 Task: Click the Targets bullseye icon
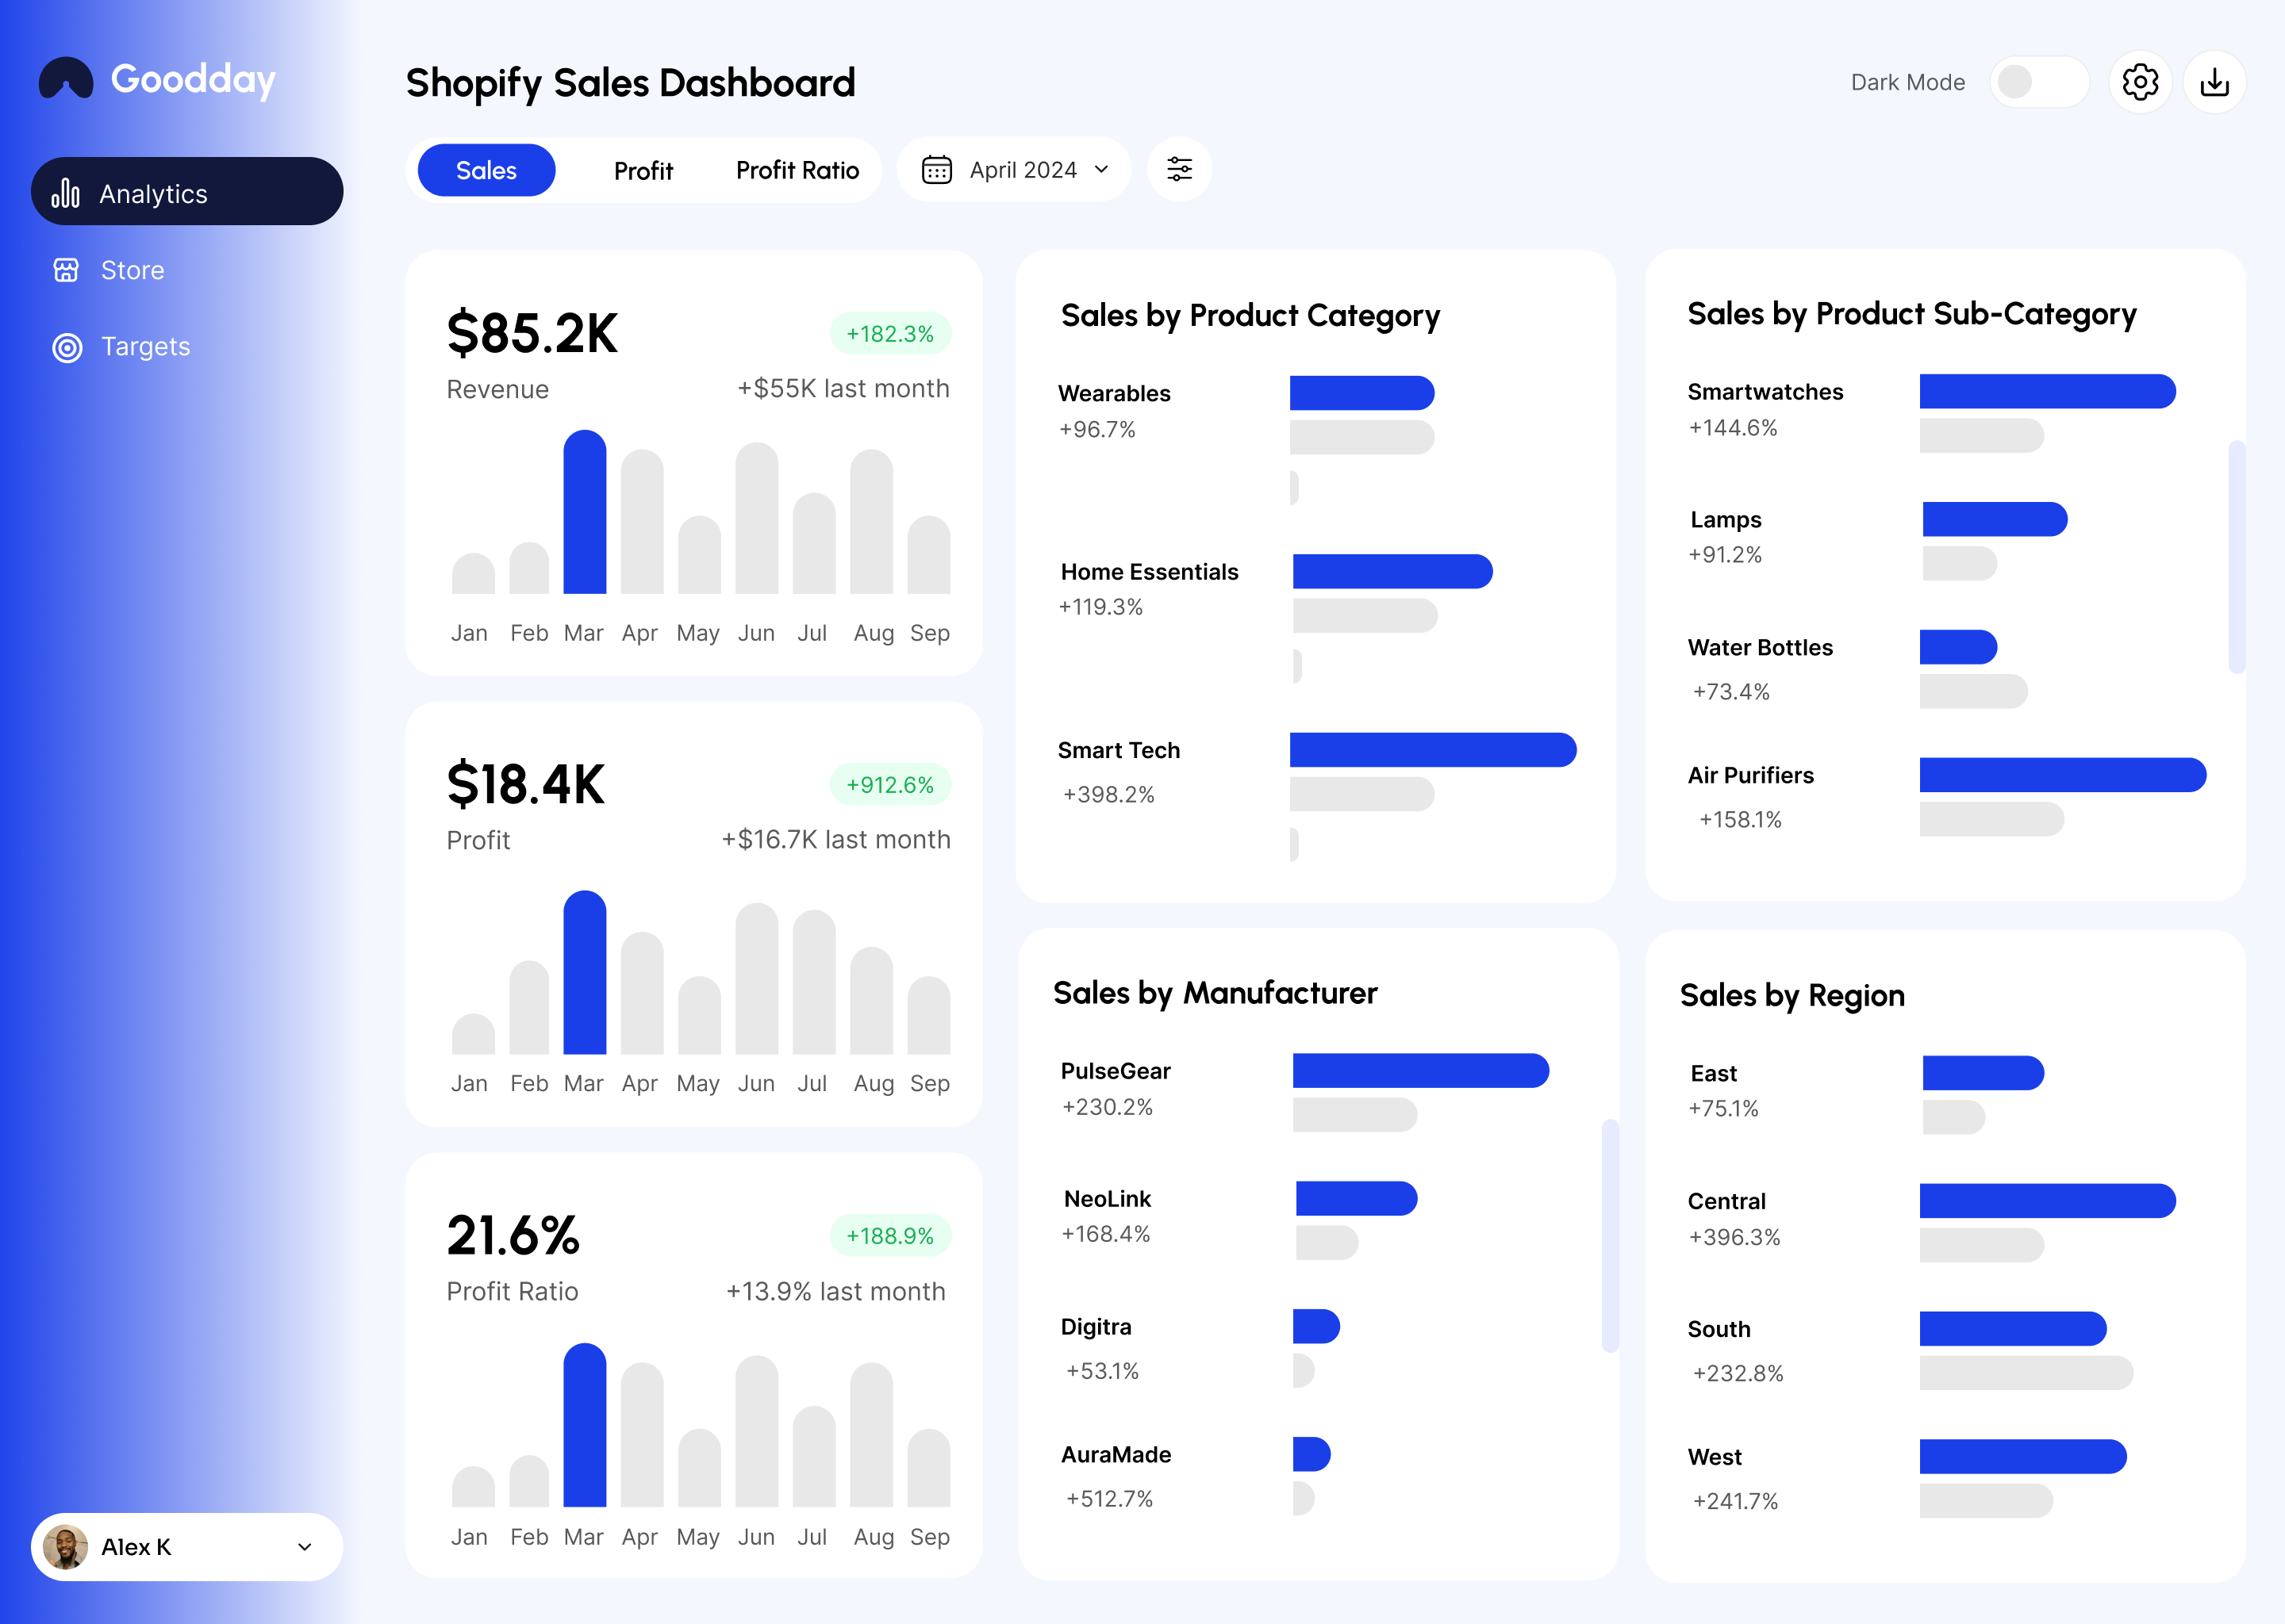(x=67, y=347)
